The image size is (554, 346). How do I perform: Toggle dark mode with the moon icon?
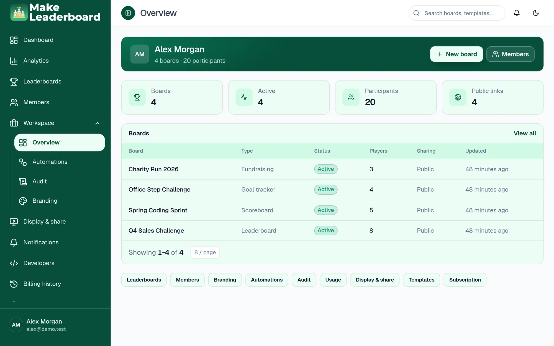point(536,13)
